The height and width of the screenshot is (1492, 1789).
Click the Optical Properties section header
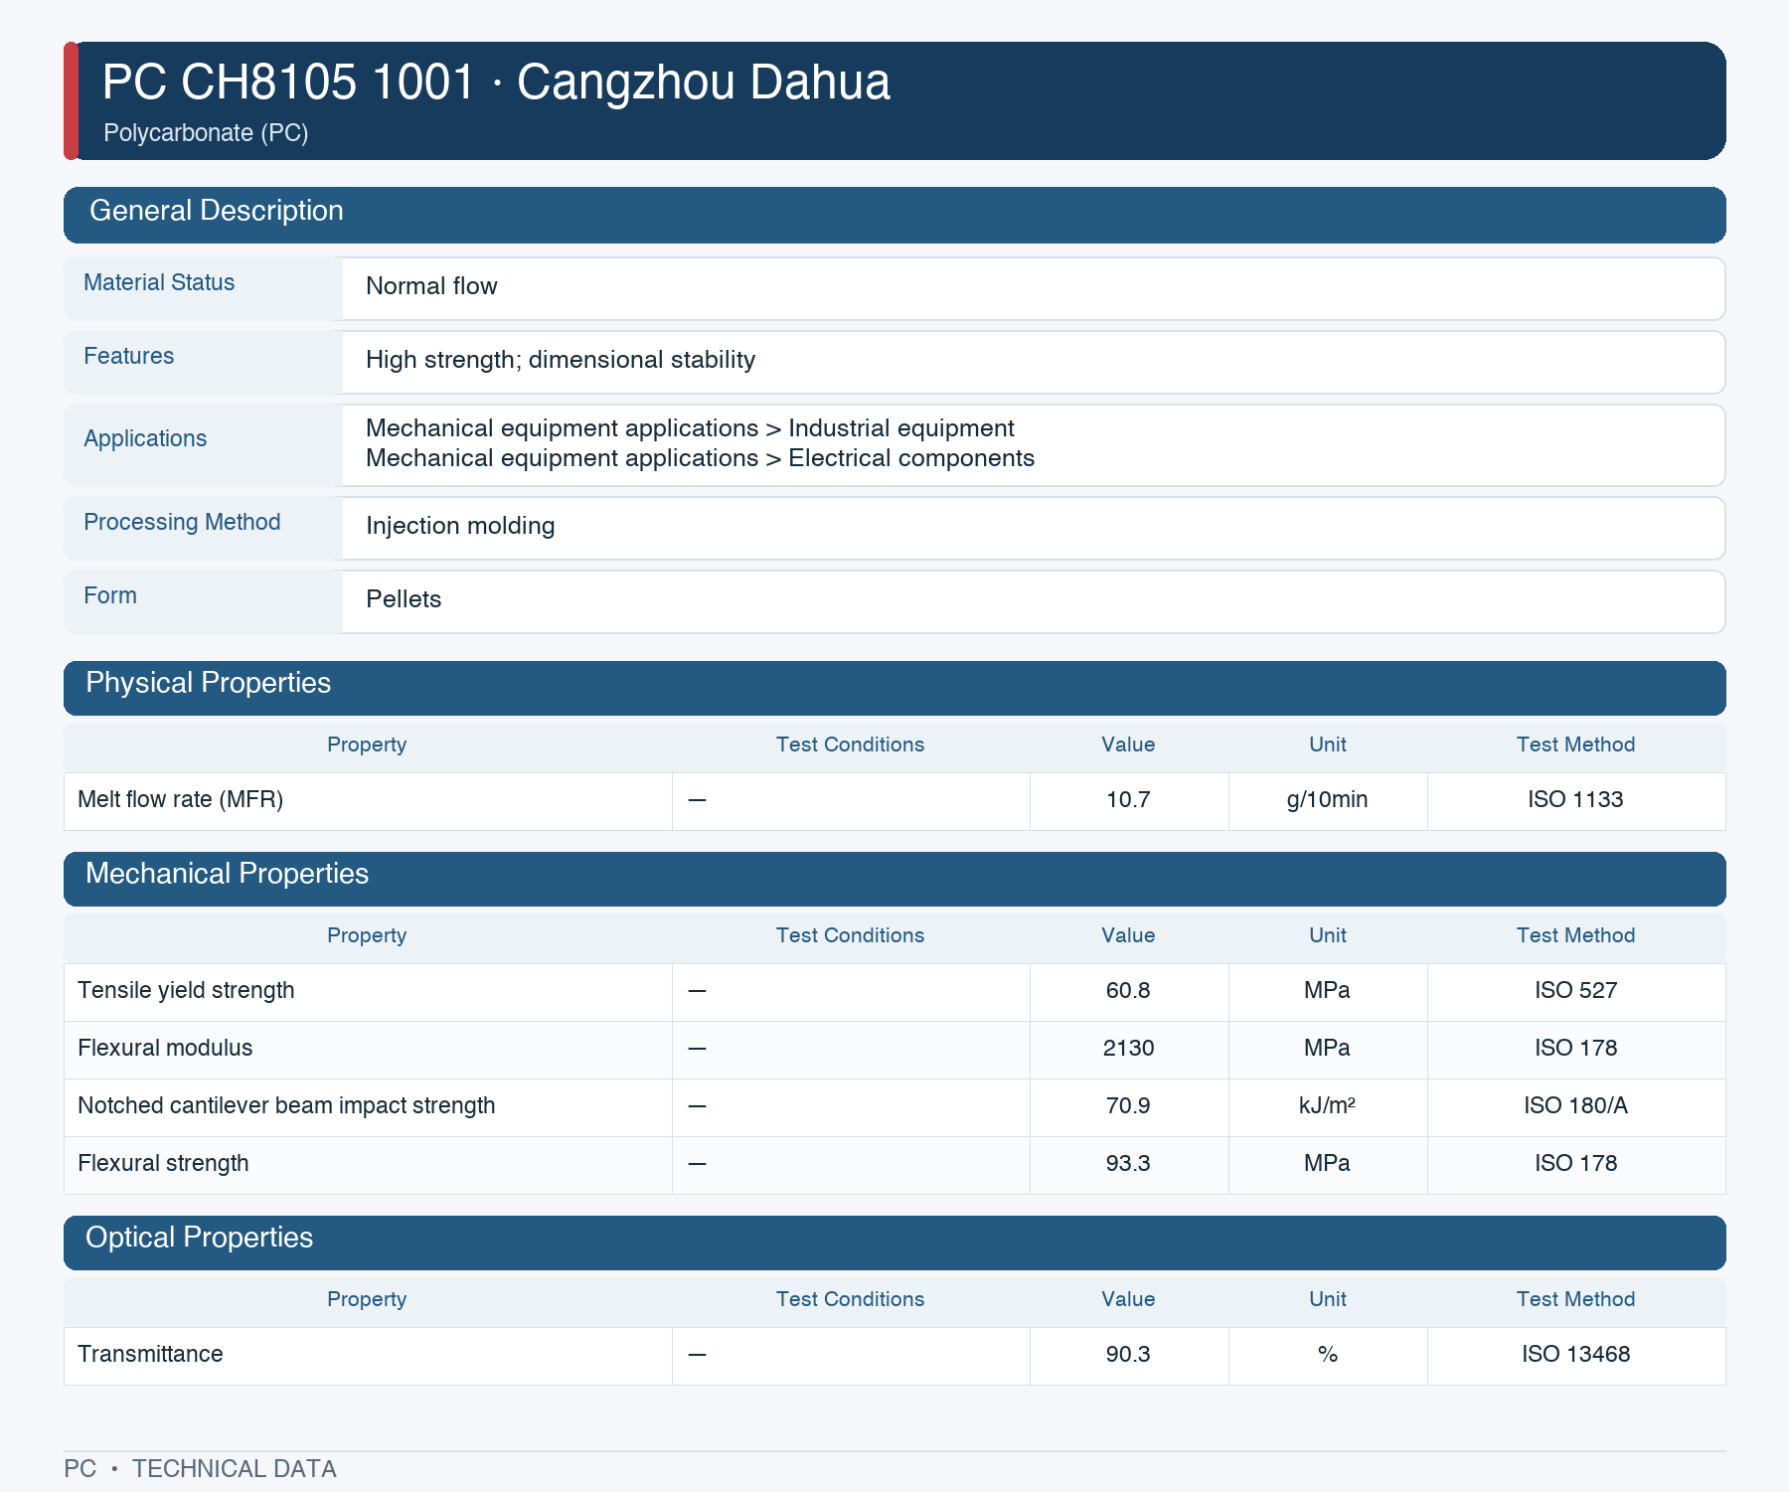894,1243
